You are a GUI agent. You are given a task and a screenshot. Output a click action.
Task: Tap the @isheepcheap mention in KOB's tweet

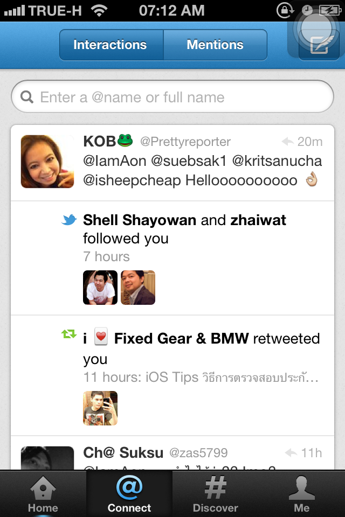132,181
